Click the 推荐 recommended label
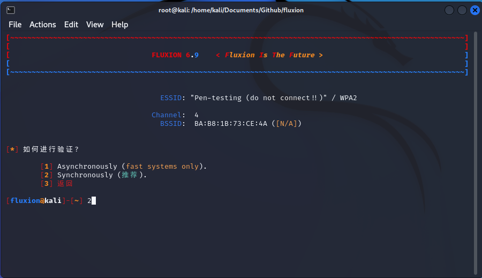The height and width of the screenshot is (278, 482). pyautogui.click(x=130, y=175)
